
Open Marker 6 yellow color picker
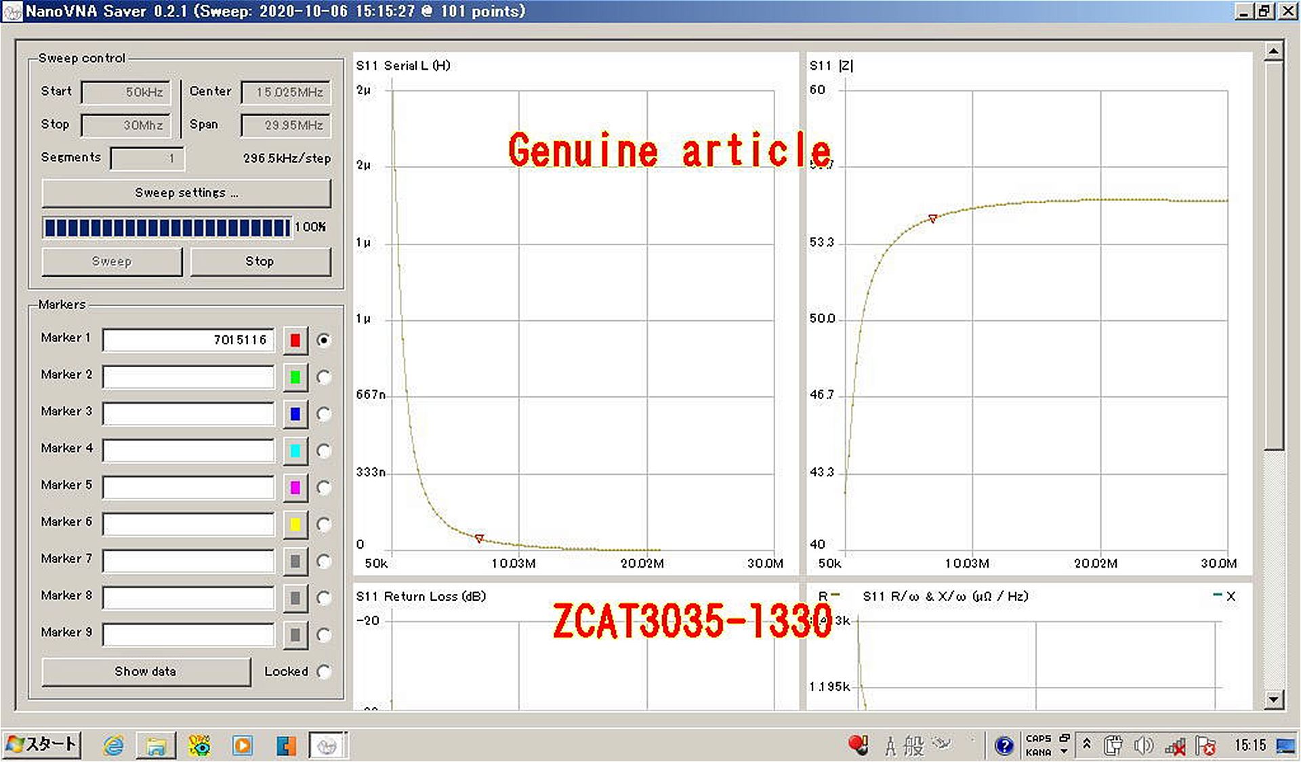[295, 524]
